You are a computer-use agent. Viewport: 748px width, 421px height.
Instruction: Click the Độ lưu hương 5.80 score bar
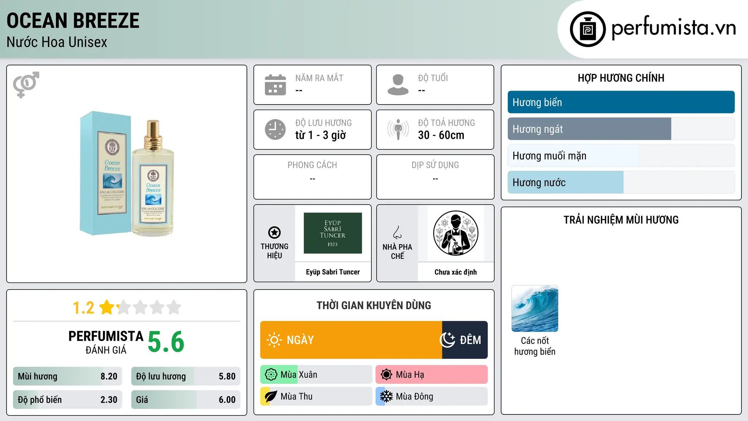point(186,376)
